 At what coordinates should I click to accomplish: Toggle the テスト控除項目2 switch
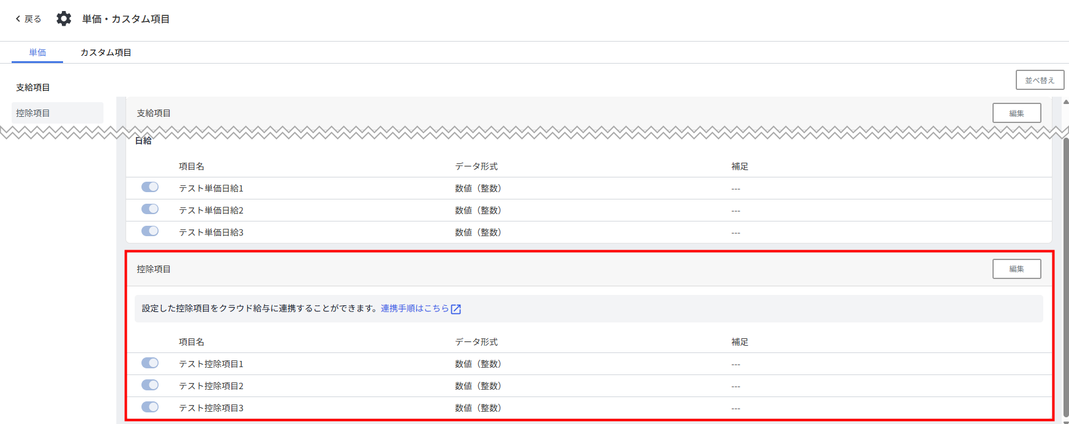150,385
